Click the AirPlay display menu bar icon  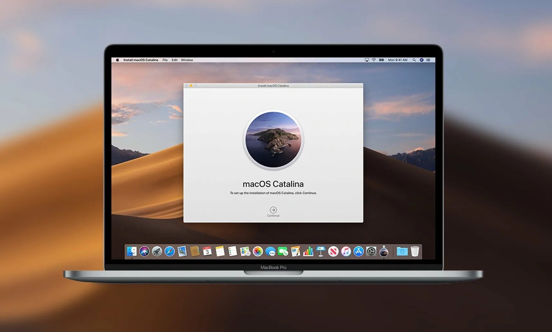367,60
